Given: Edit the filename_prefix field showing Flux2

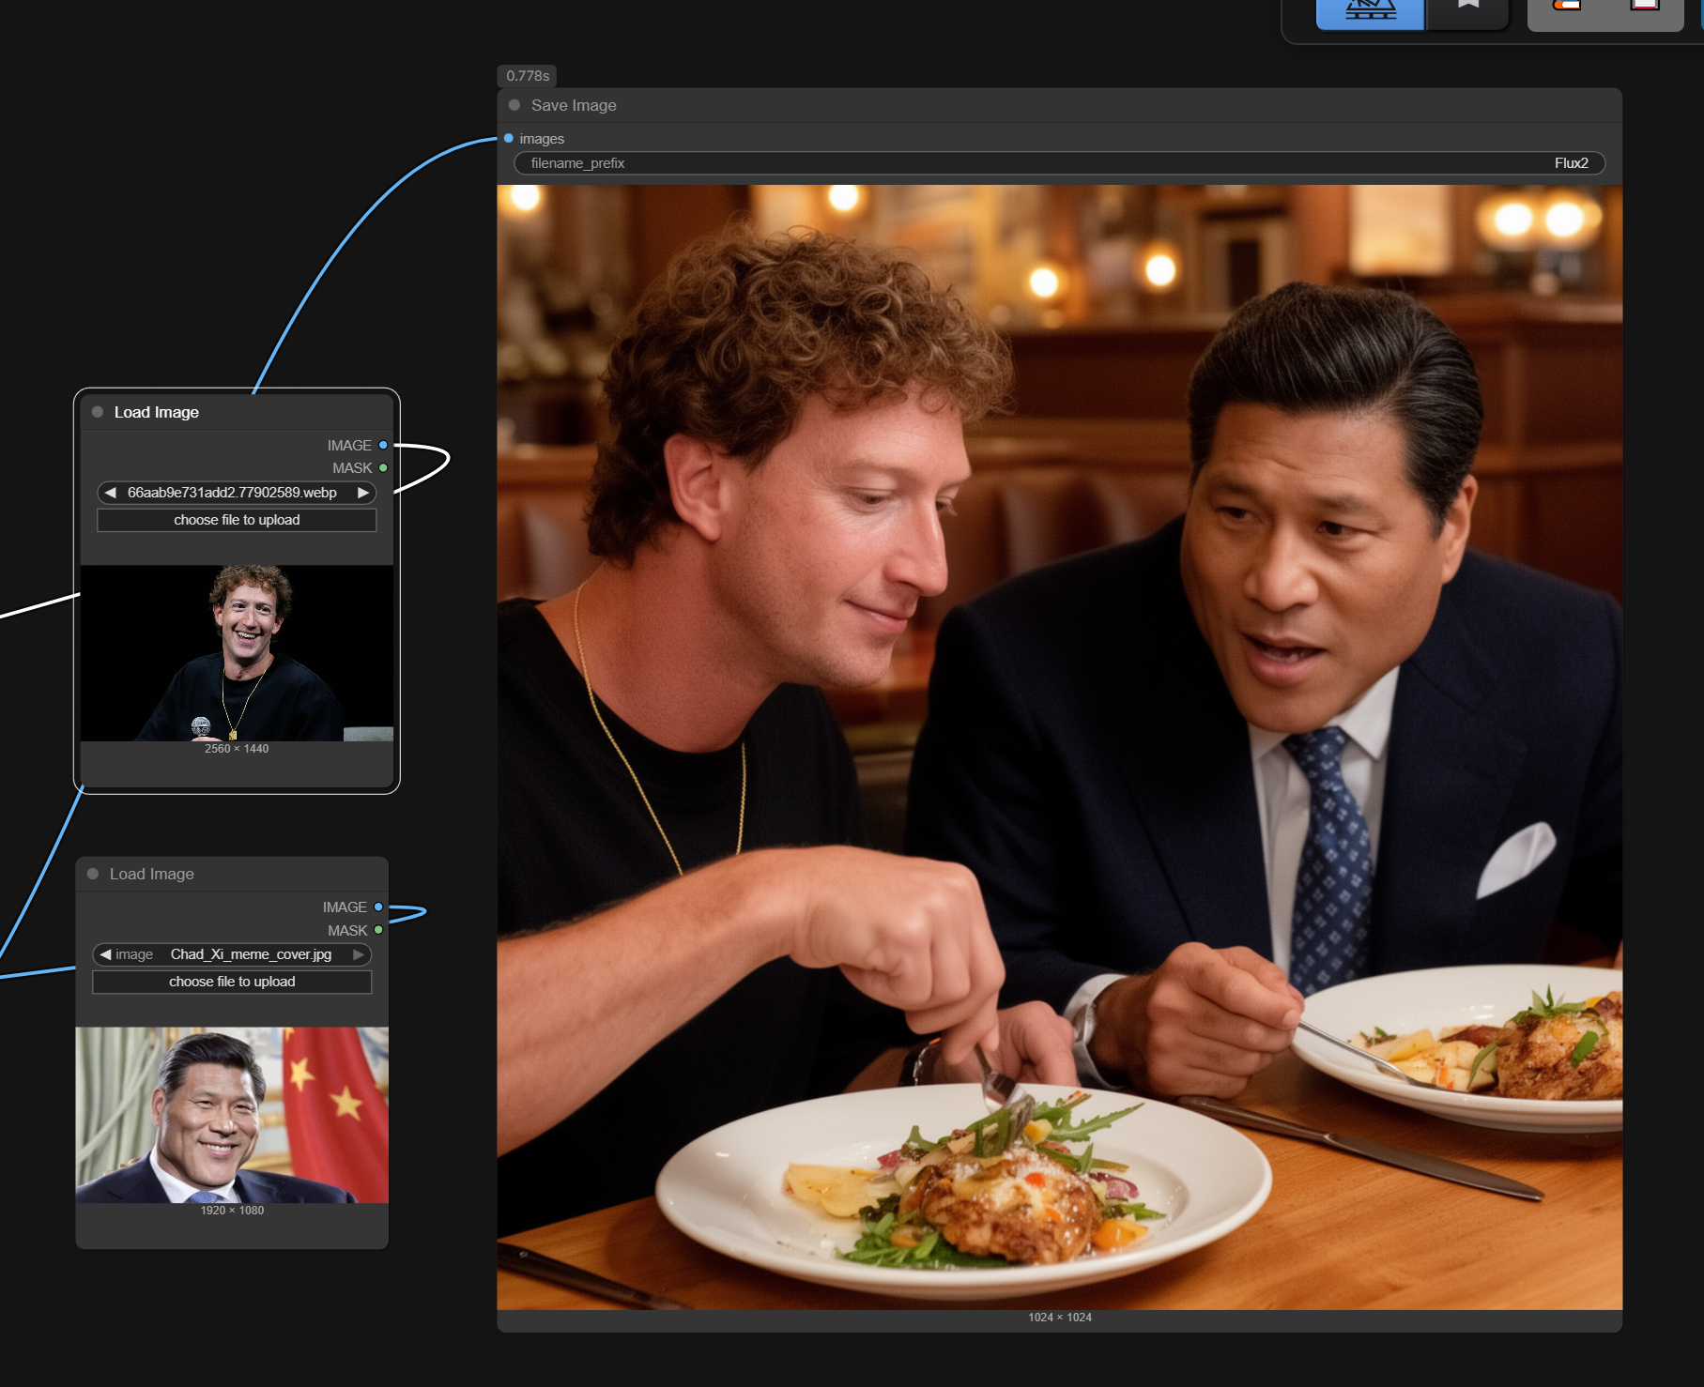Looking at the screenshot, I should [1059, 163].
